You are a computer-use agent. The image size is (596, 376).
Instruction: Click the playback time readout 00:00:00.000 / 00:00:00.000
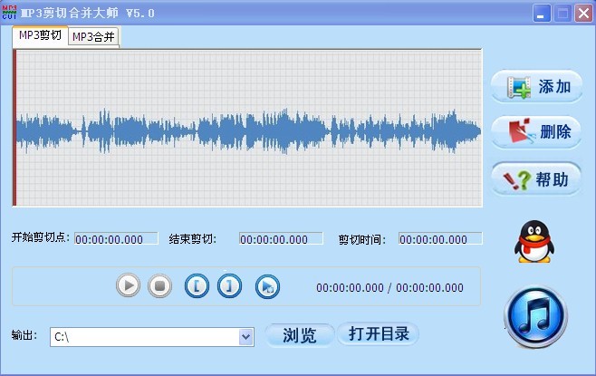389,288
